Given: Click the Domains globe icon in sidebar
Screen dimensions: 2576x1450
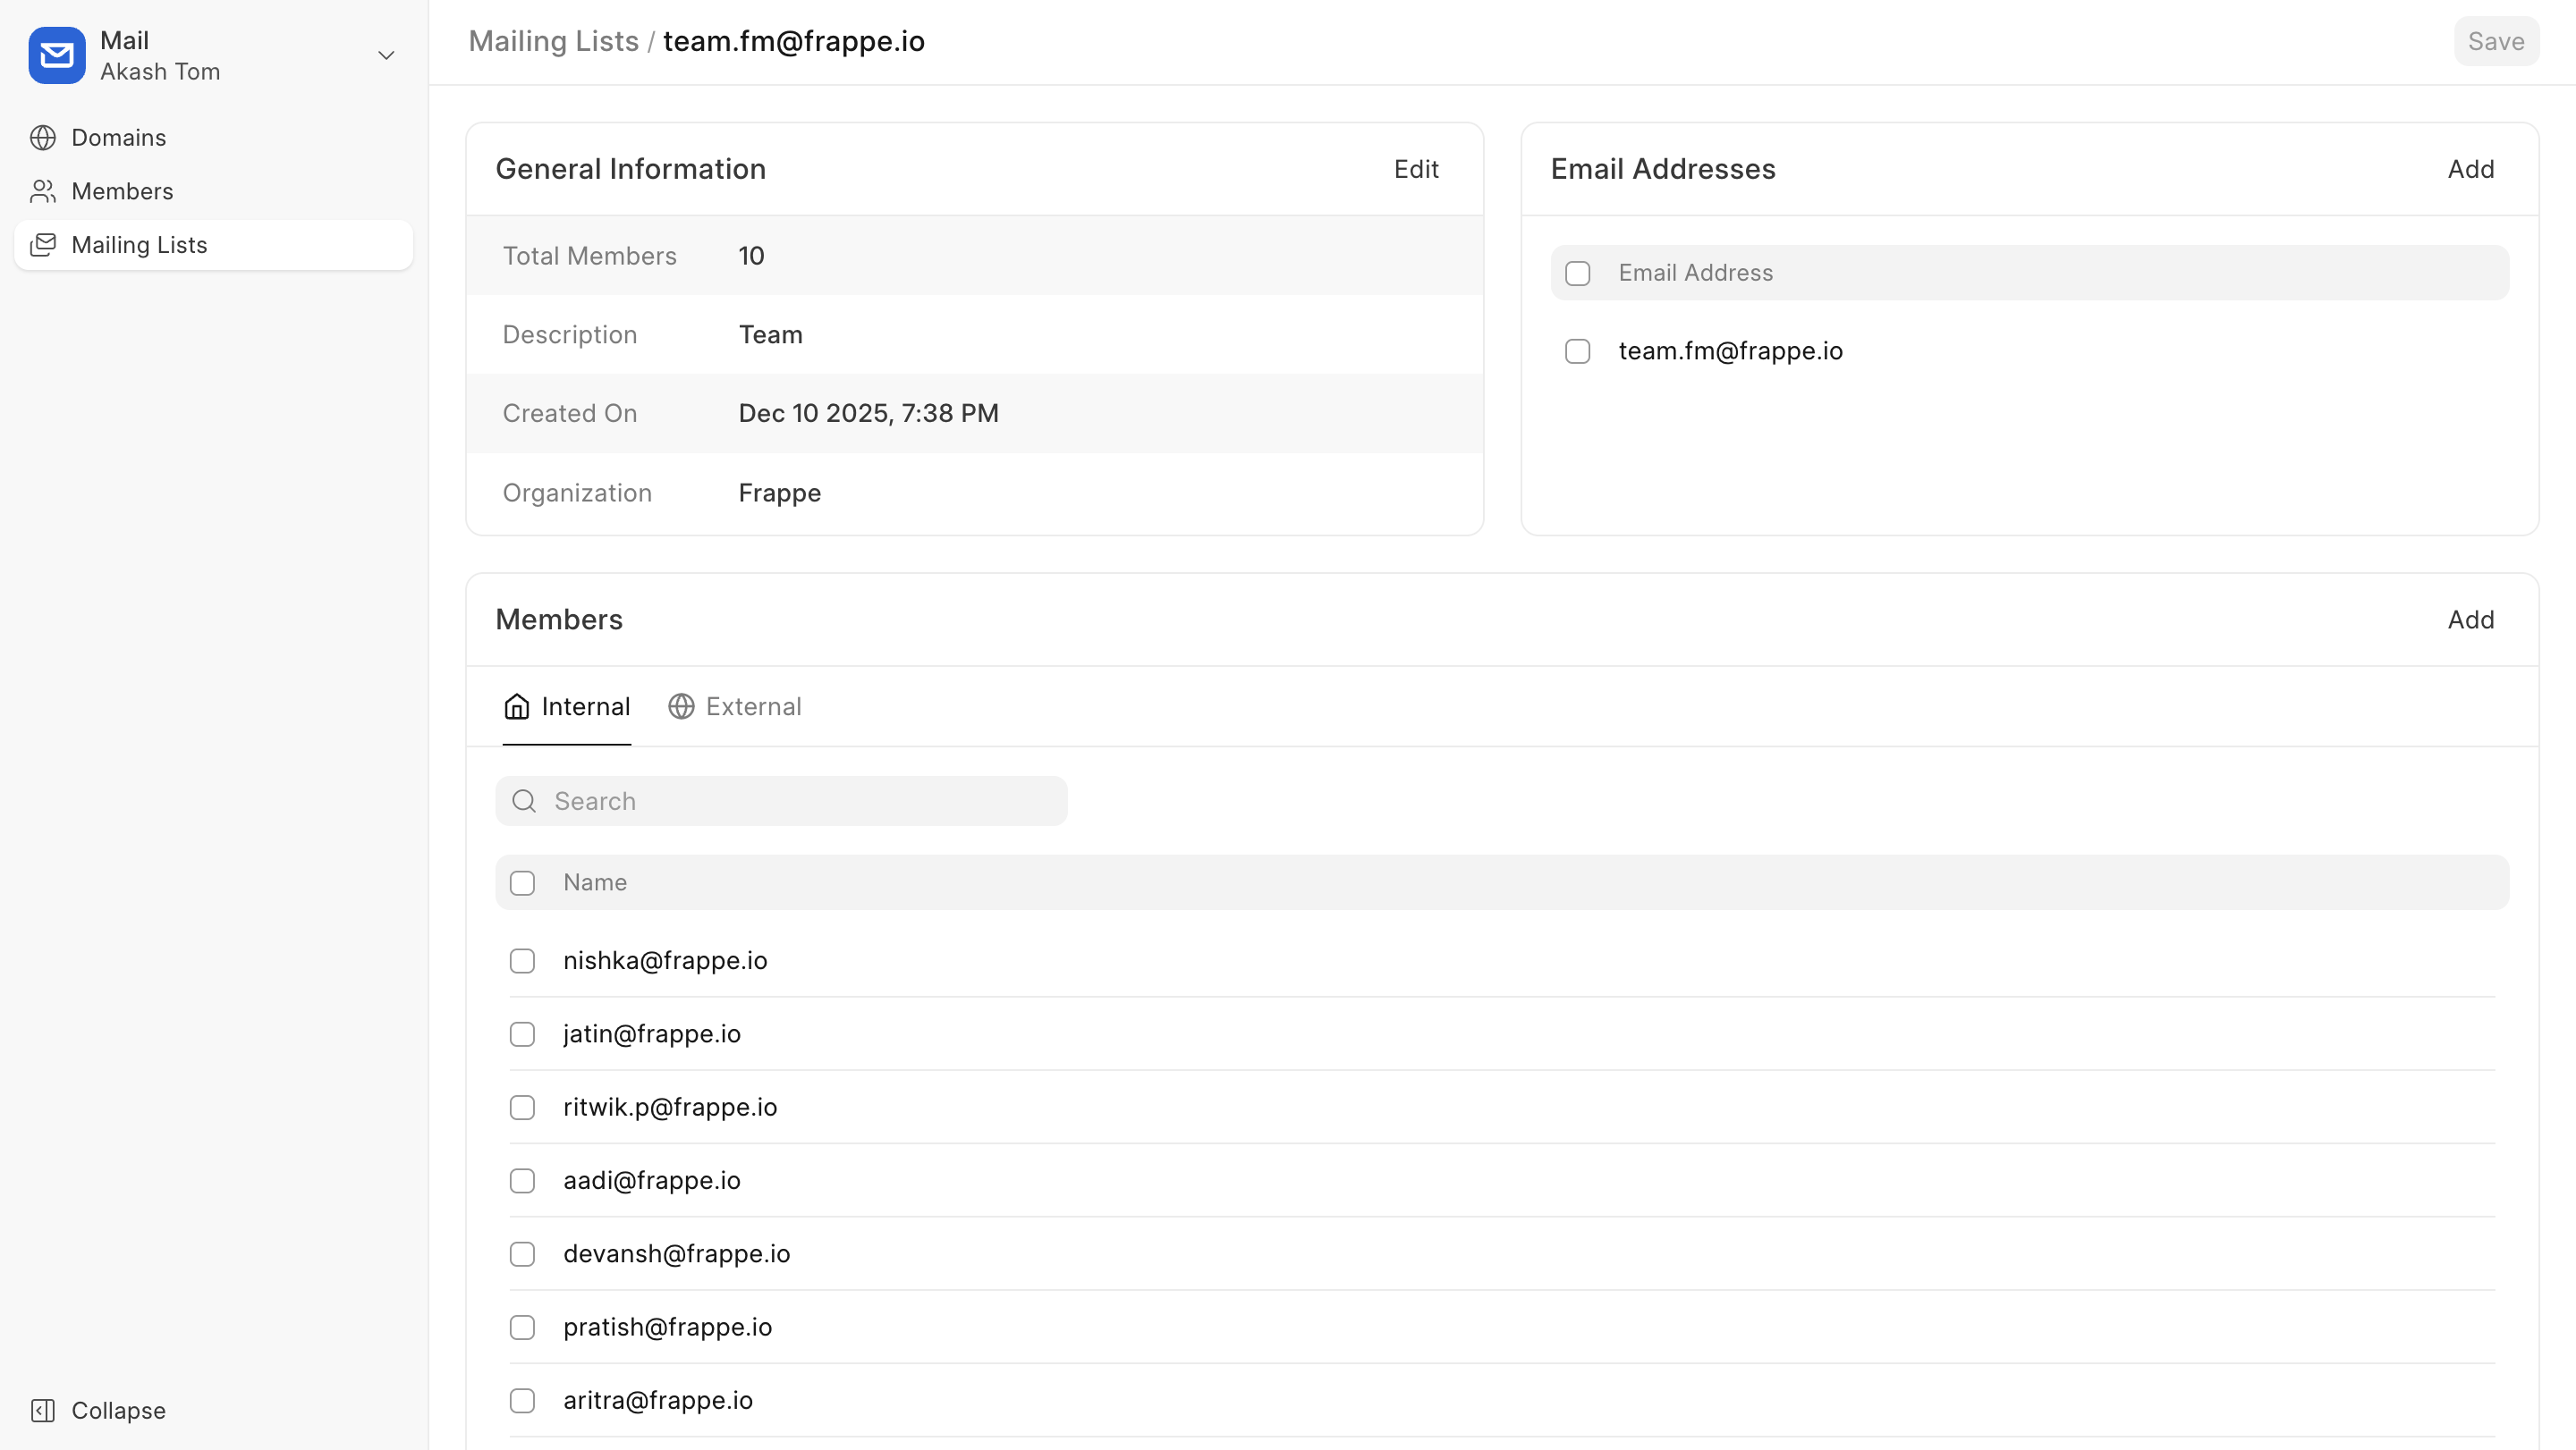Looking at the screenshot, I should (x=43, y=138).
